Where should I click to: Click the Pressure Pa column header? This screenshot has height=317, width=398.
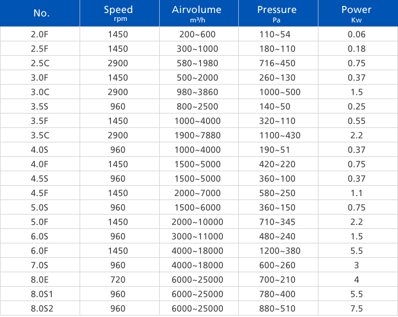coord(277,13)
